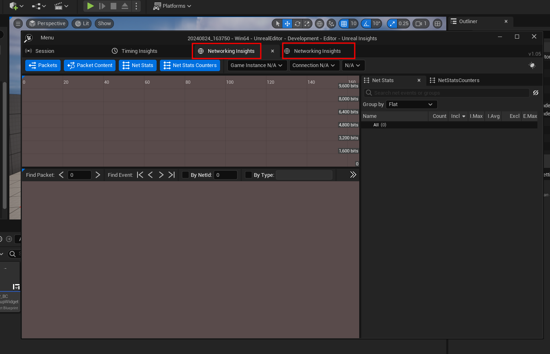The height and width of the screenshot is (354, 550).
Task: Toggle the Packet Content view button
Action: pos(90,65)
